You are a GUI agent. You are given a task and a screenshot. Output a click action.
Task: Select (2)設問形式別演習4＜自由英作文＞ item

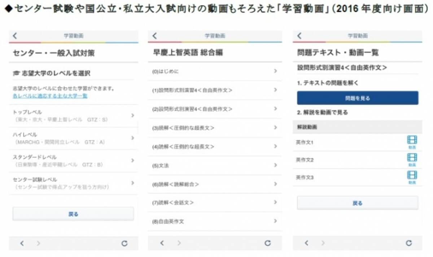pos(215,109)
